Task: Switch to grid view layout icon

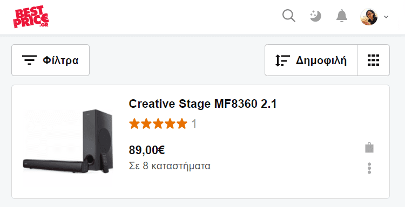Action: 373,60
